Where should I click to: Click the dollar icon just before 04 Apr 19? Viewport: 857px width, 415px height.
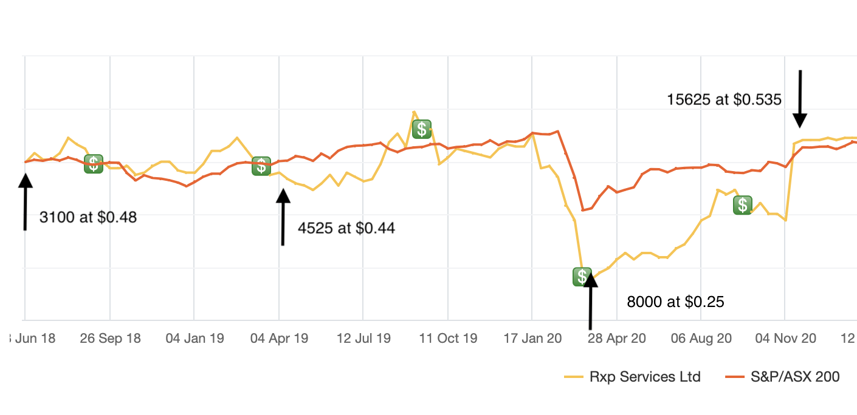tap(261, 165)
